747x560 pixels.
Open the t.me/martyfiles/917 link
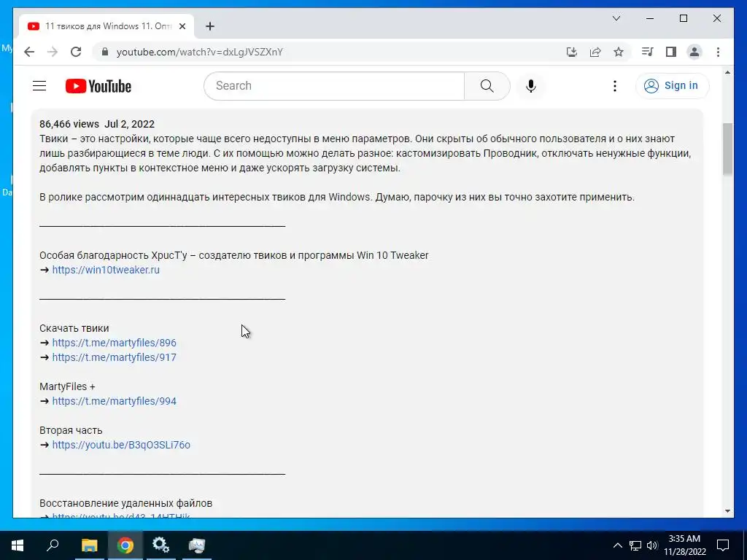coord(115,357)
